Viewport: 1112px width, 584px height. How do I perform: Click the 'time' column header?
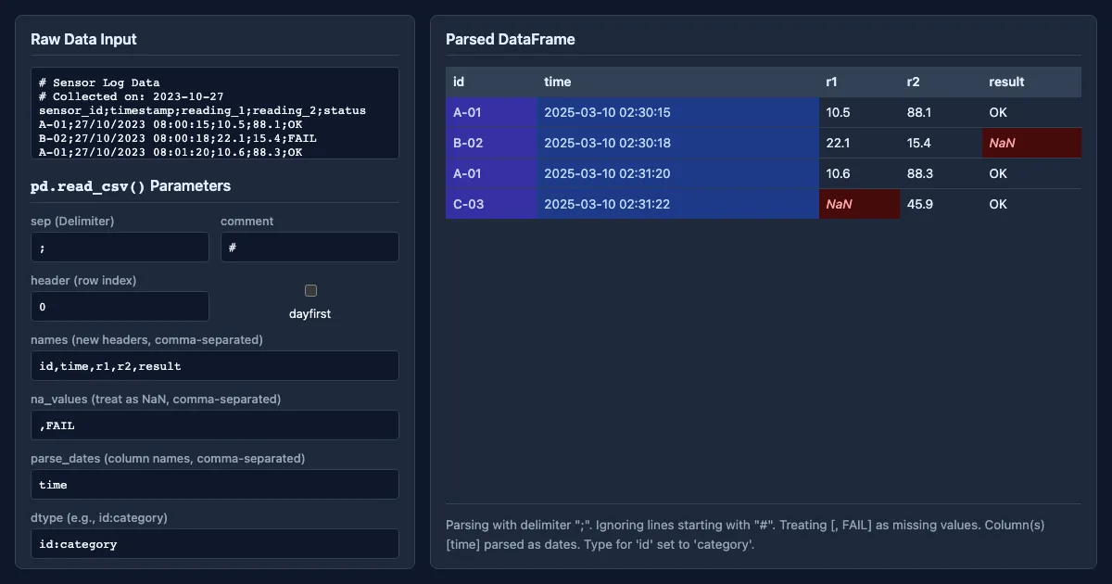(677, 82)
